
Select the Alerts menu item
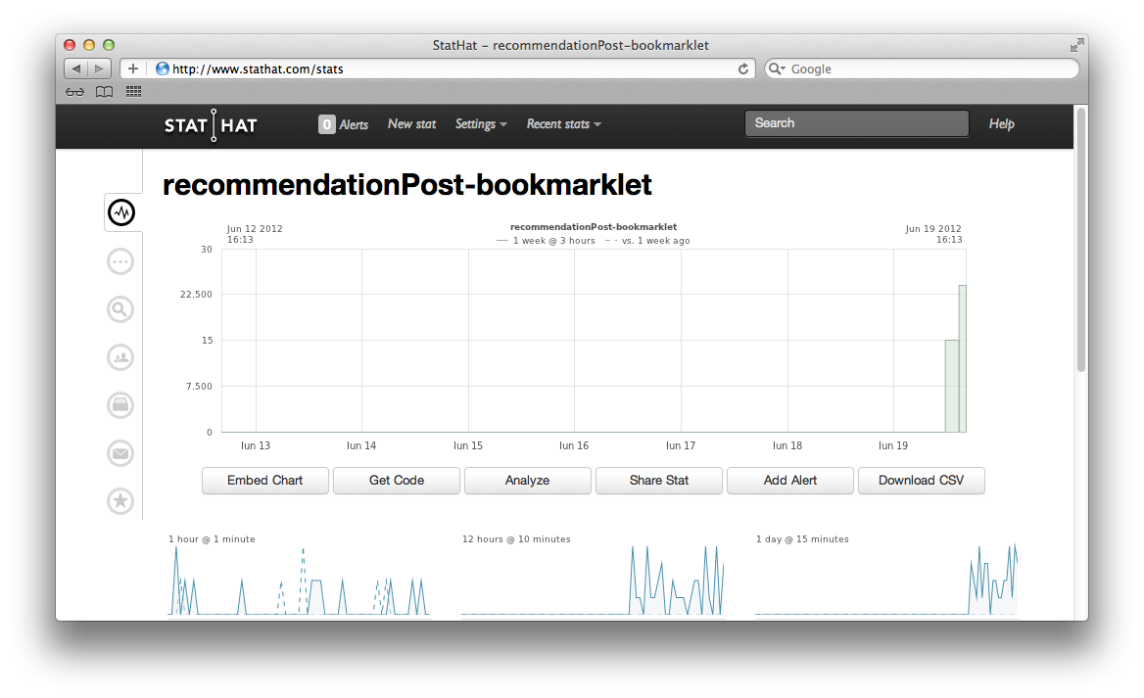click(x=344, y=124)
